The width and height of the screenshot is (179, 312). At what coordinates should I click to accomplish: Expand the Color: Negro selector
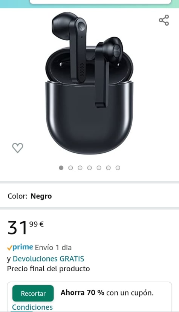[90, 196]
